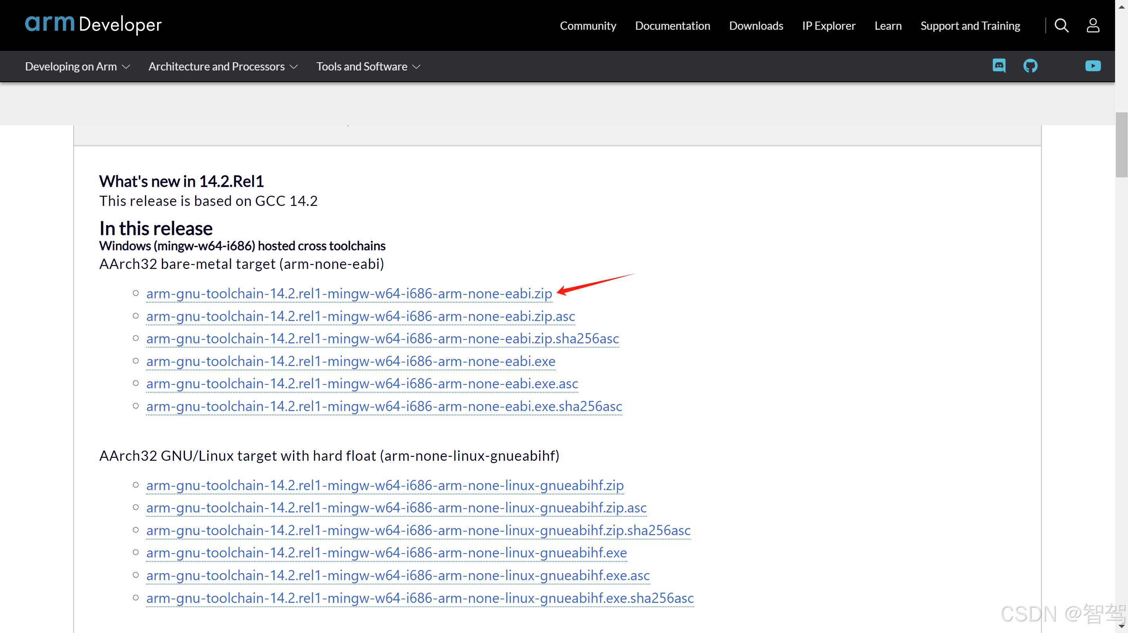Click the search magnifier icon
This screenshot has height=633, width=1128.
pyautogui.click(x=1061, y=25)
